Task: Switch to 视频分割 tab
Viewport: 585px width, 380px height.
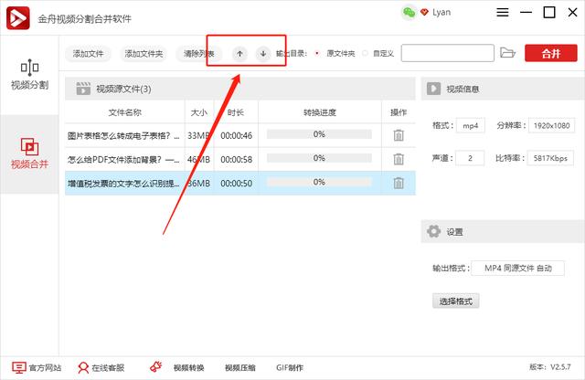Action: pos(29,75)
